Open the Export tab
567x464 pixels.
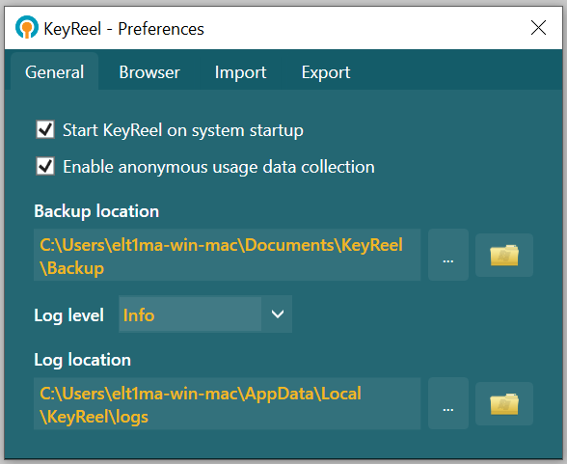(326, 72)
